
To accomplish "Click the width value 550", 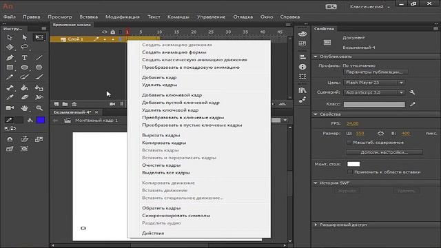I will pyautogui.click(x=360, y=133).
